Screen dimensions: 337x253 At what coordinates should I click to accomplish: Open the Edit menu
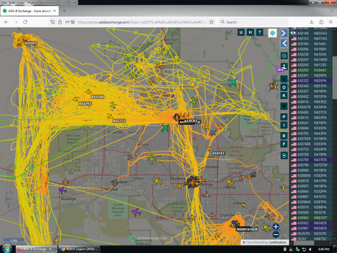tap(12, 3)
